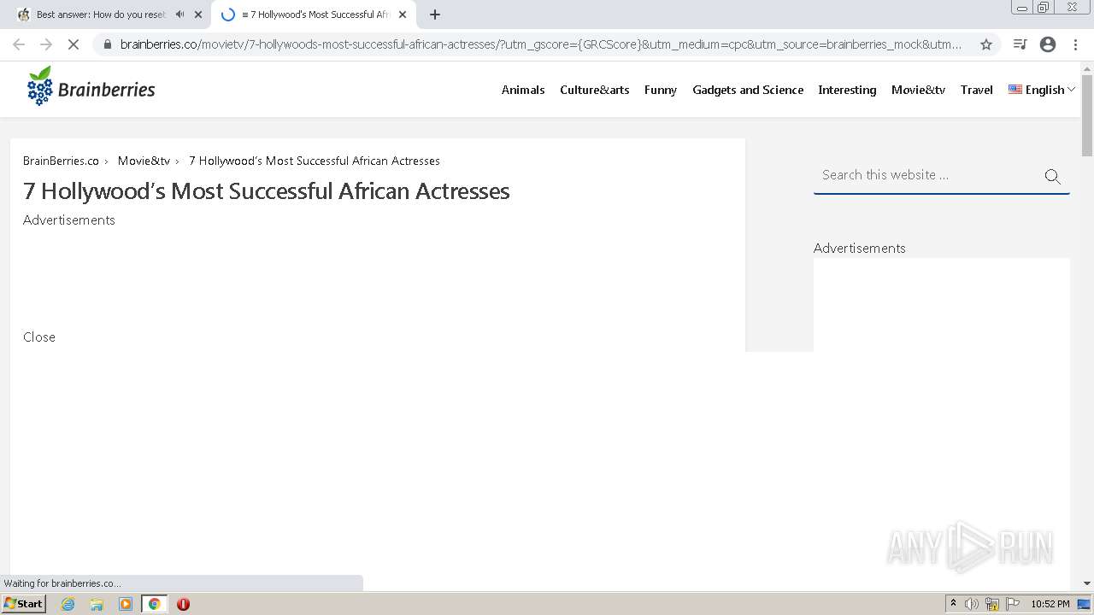Open File Explorer from taskbar

point(97,604)
